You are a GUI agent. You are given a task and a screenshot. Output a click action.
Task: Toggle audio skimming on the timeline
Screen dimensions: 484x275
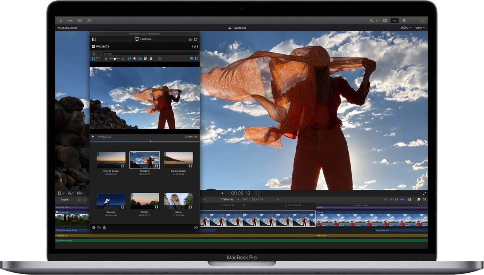[x=392, y=199]
